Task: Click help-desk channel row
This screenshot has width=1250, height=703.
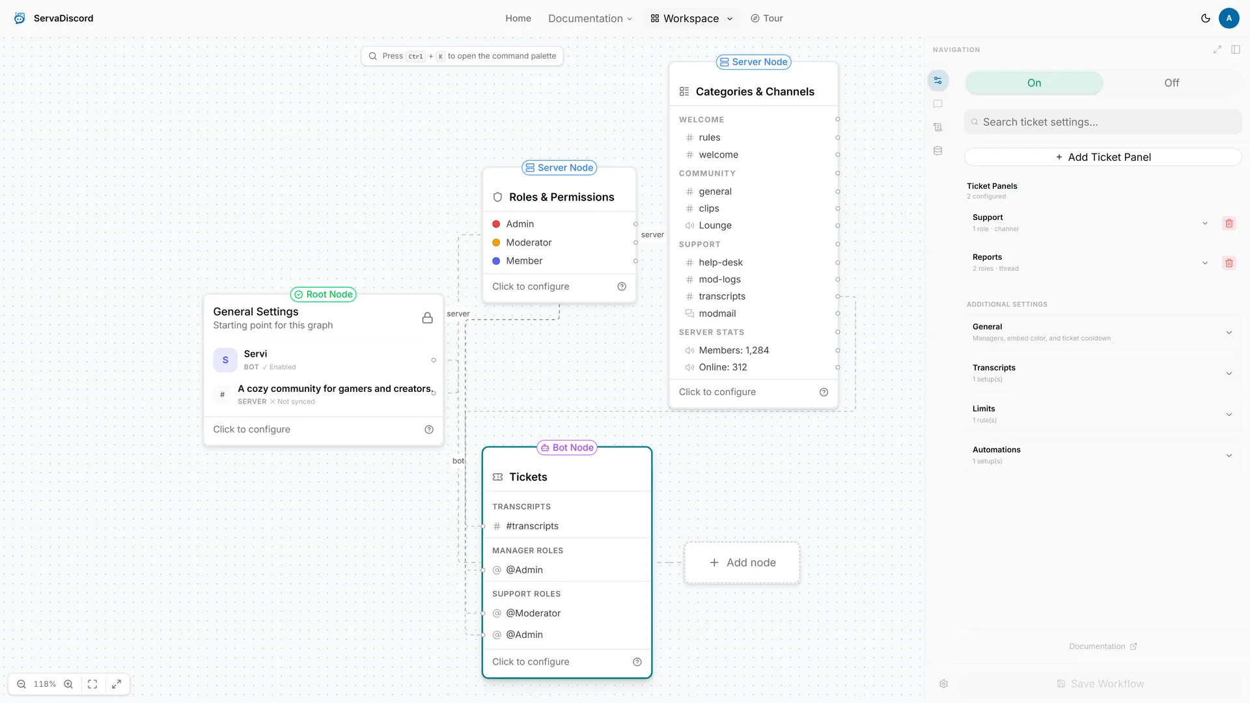Action: 753,262
